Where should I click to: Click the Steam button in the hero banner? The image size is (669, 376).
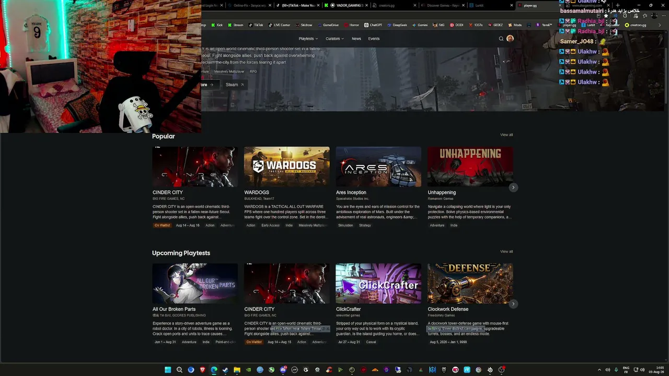[235, 85]
